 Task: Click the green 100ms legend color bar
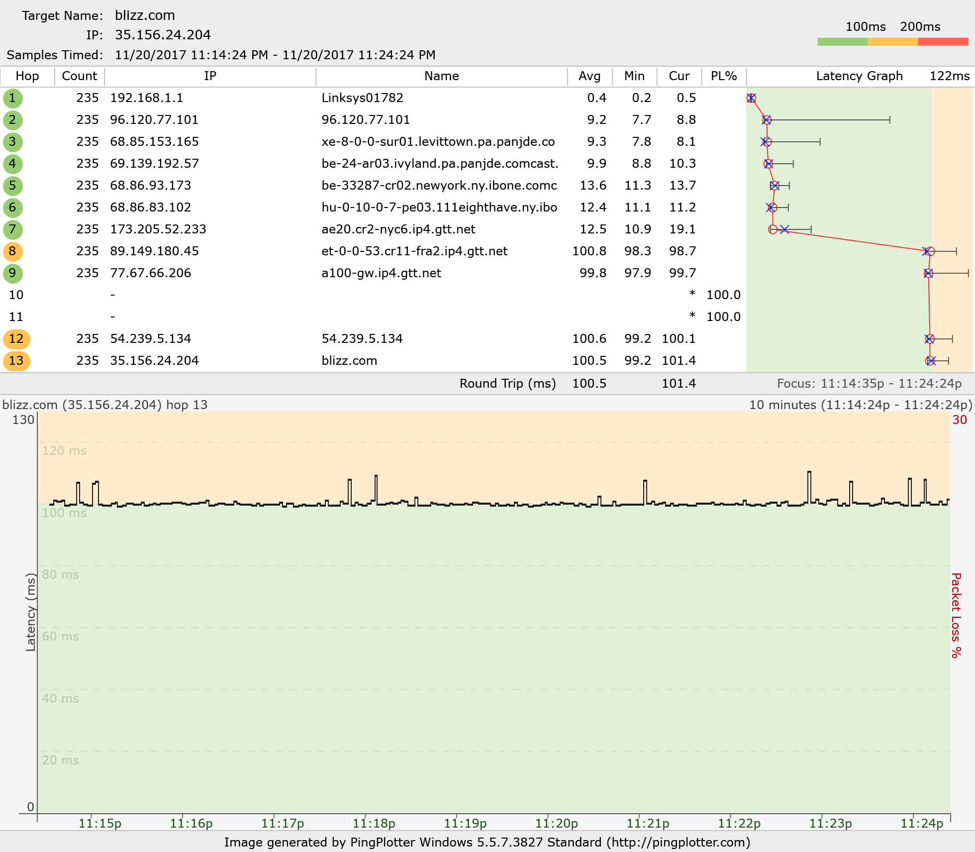[842, 42]
